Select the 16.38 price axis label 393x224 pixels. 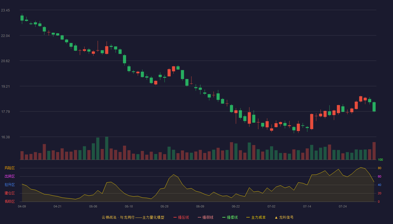coord(5,137)
